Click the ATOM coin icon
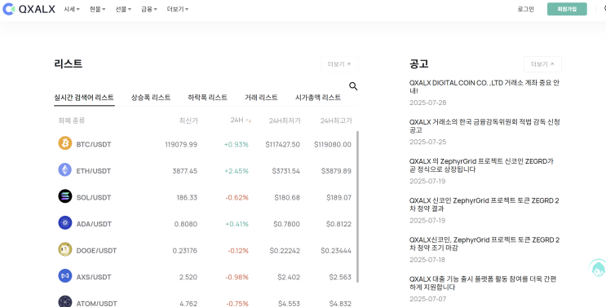 pos(65,302)
